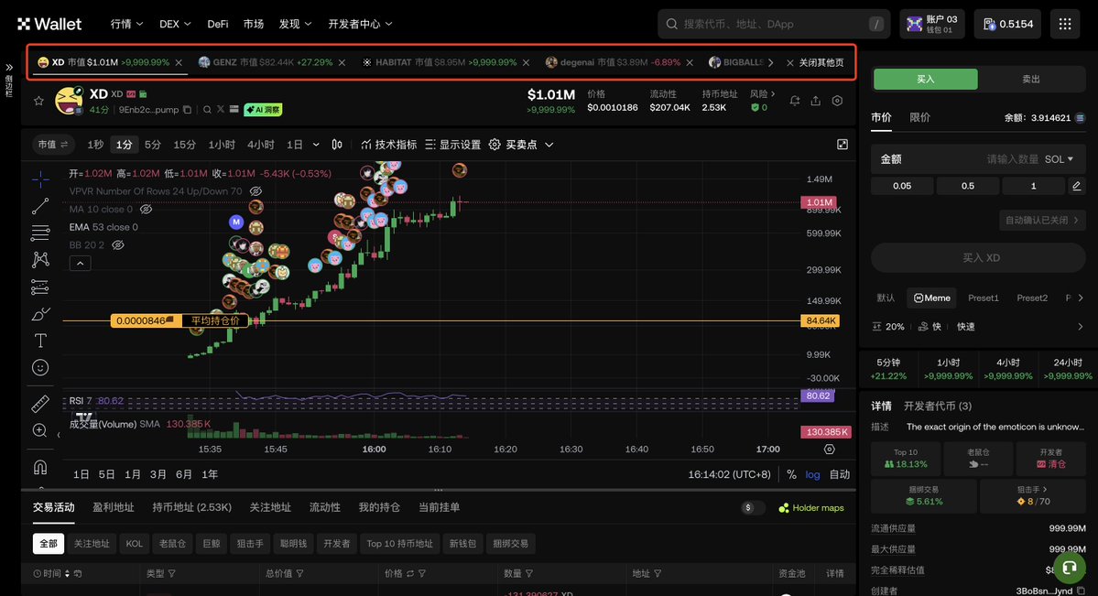
Task: Activate the chart zoom-in tool
Action: [40, 430]
